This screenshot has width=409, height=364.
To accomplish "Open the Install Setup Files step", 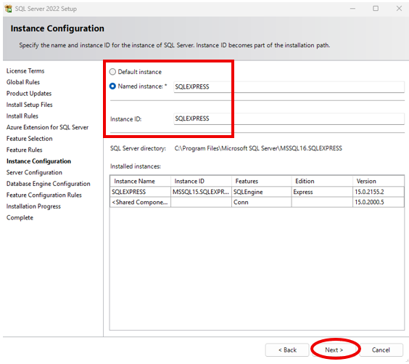I will tap(30, 105).
